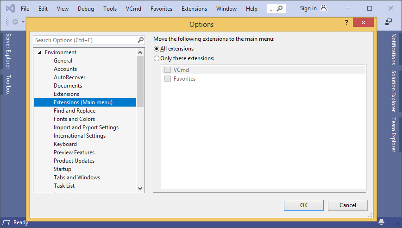Select Fonts and Colors in options tree
Screen dimensions: 402x228
point(74,119)
